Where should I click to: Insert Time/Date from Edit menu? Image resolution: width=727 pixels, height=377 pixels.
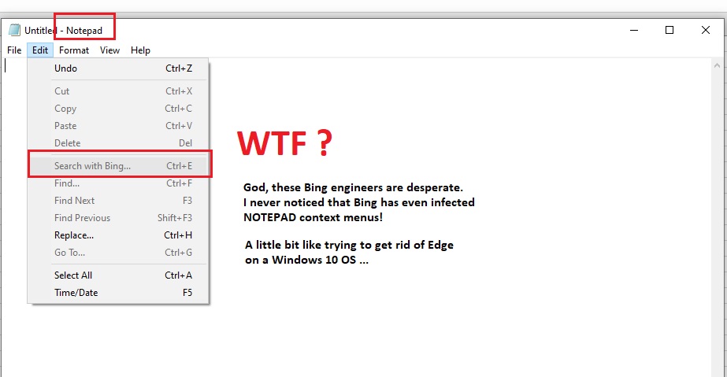click(118, 293)
